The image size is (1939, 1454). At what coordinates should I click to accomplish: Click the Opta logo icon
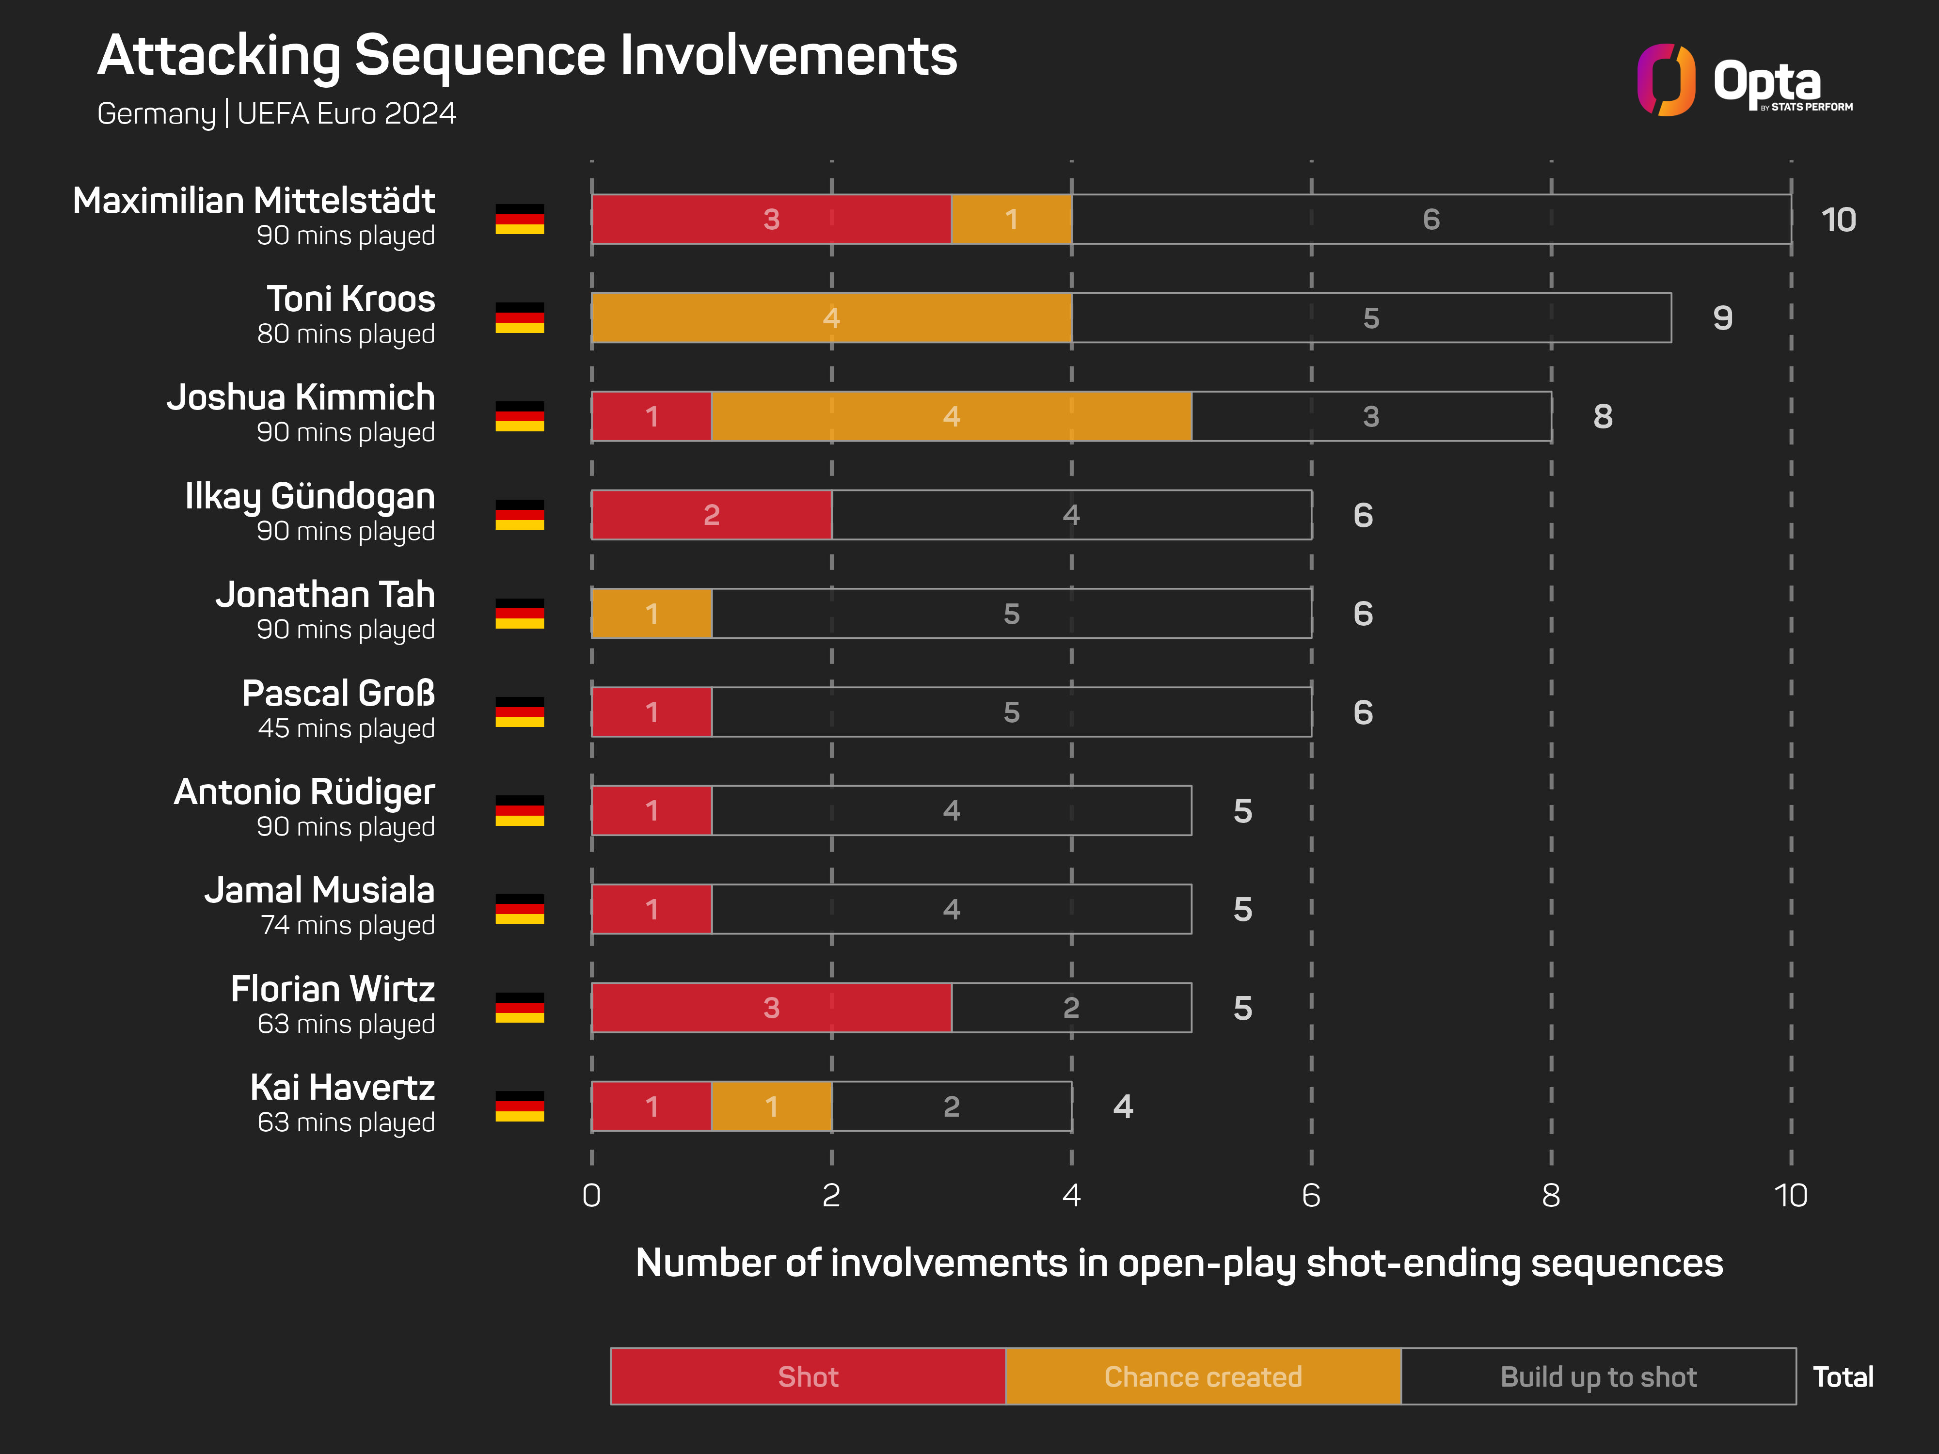coord(1666,80)
